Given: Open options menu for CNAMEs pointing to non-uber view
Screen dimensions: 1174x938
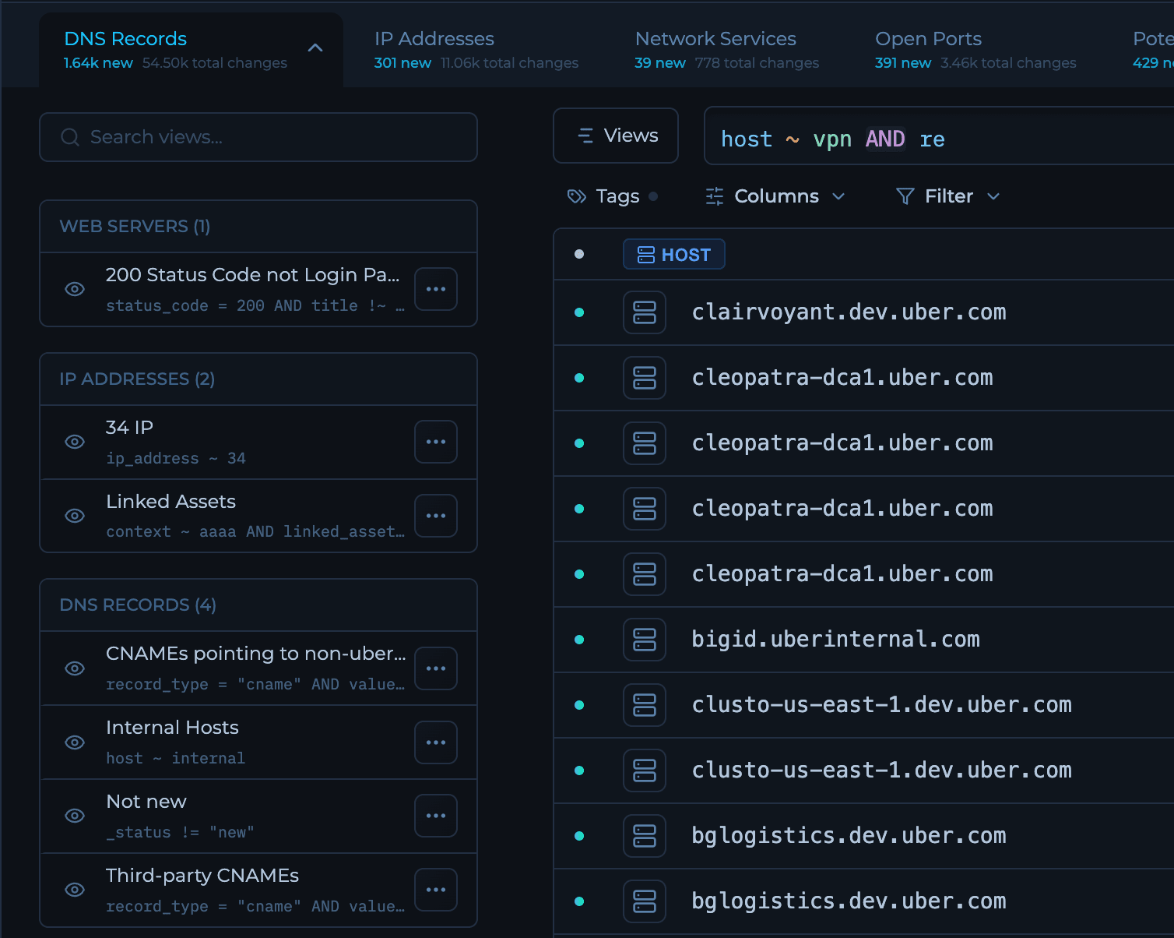Looking at the screenshot, I should click(436, 668).
